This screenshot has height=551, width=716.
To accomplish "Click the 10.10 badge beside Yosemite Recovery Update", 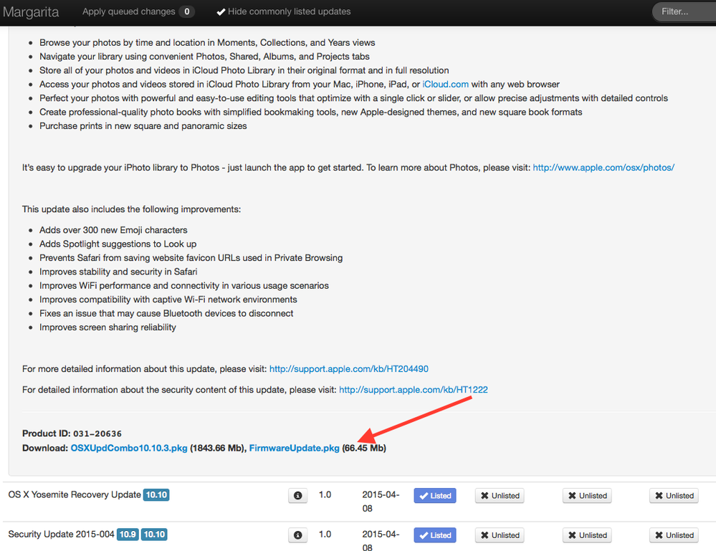I will tap(156, 495).
